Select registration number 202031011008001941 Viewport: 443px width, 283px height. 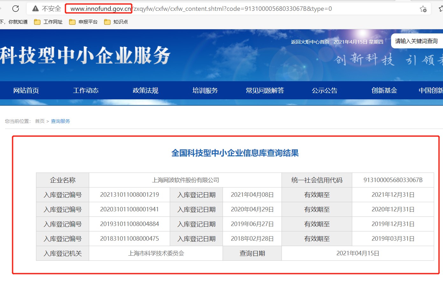(130, 209)
